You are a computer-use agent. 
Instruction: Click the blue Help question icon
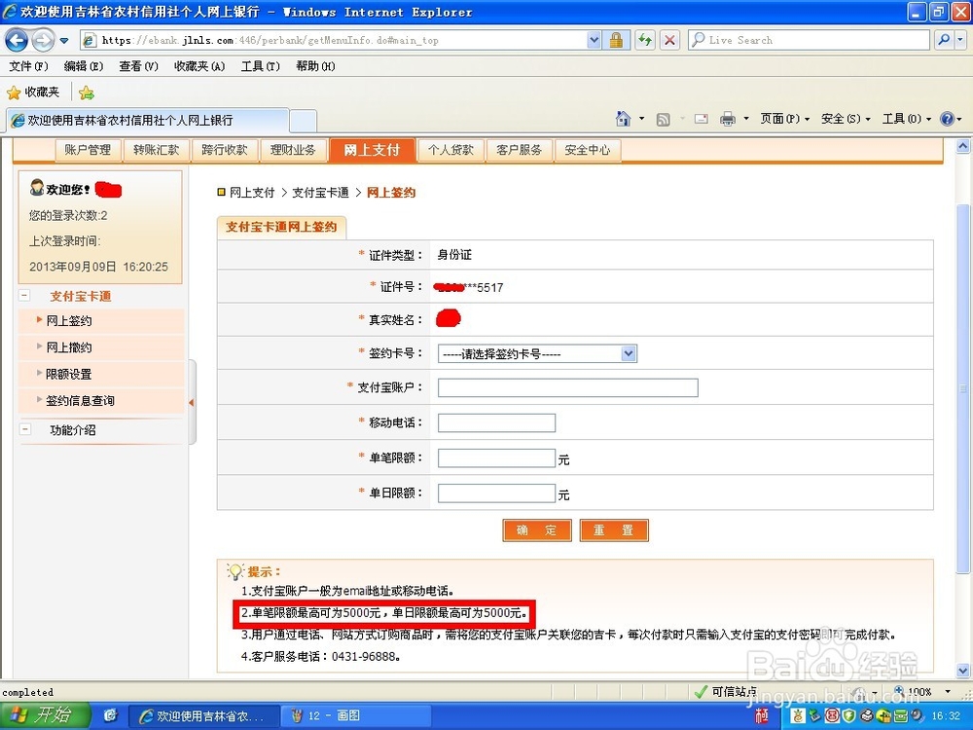[x=947, y=119]
